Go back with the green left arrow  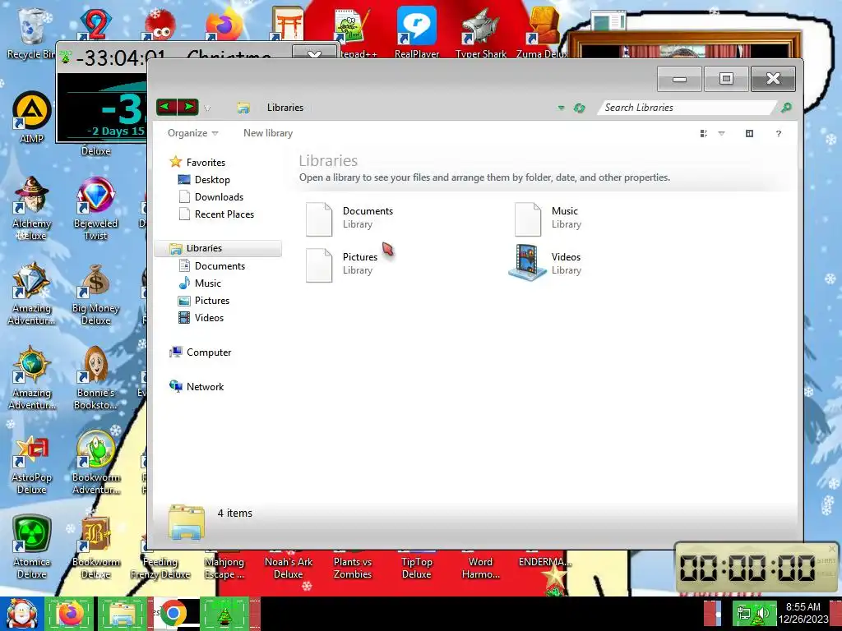click(166, 107)
